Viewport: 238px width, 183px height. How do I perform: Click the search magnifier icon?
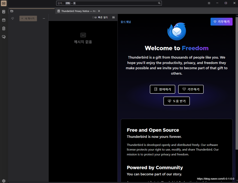click(159, 3)
